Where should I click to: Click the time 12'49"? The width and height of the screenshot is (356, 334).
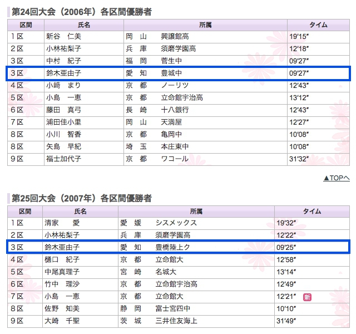[286, 284]
